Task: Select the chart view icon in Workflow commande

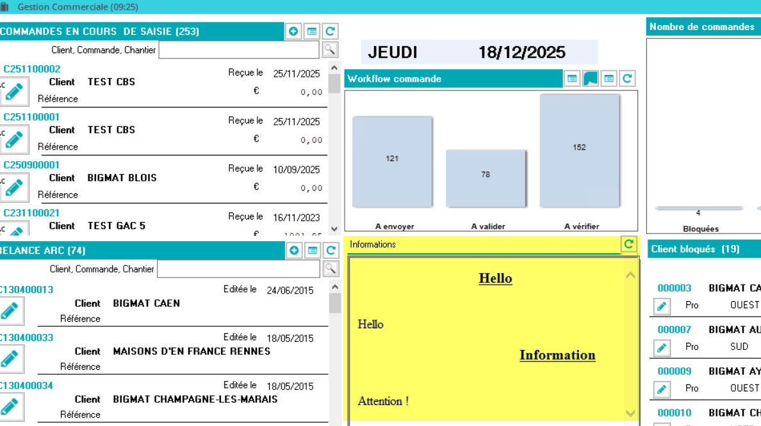Action: tap(591, 79)
